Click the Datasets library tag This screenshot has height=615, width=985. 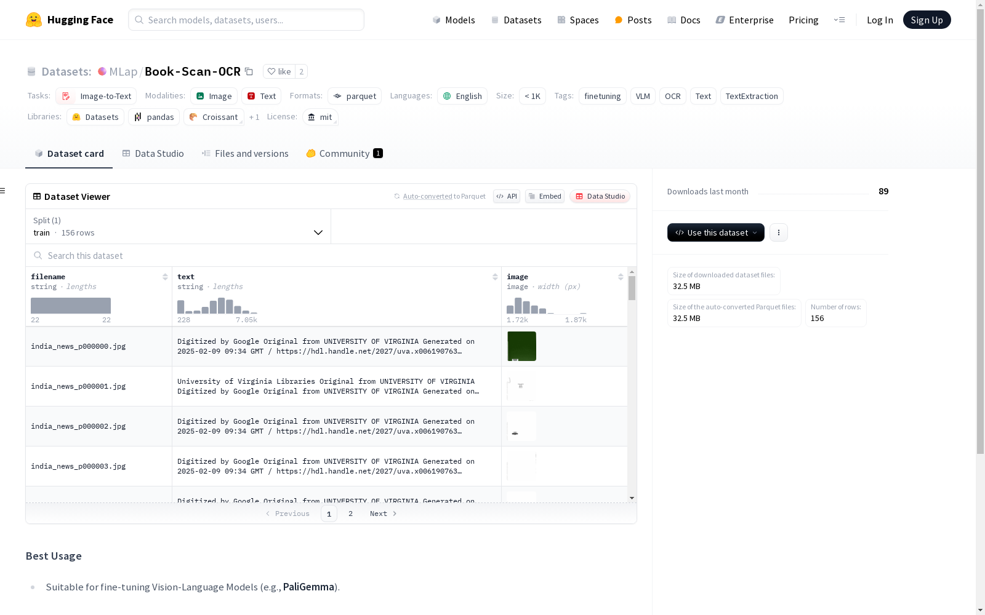[95, 117]
